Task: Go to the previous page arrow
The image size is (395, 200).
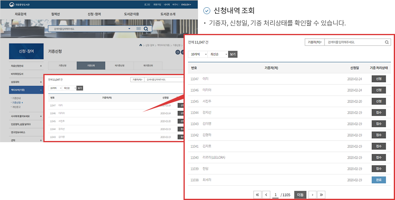Action: 266,195
